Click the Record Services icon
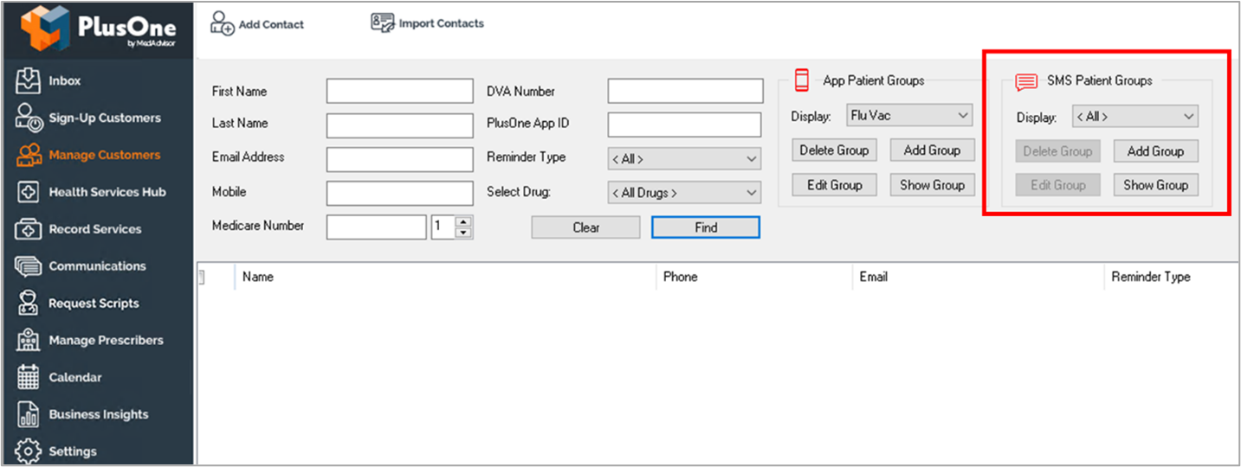 tap(29, 229)
